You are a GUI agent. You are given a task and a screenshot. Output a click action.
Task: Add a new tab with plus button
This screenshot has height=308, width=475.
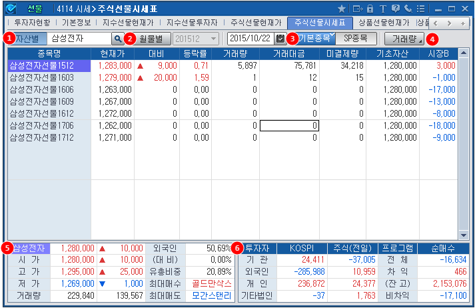coord(462,23)
